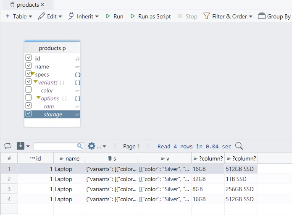This screenshot has width=292, height=215.
Task: Open the Table menu
Action: point(18,16)
